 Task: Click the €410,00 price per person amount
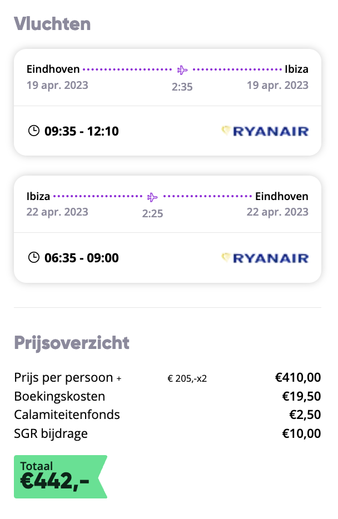coord(298,377)
